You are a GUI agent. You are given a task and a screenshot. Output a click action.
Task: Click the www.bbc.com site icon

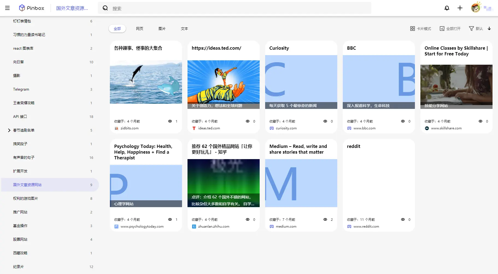349,128
